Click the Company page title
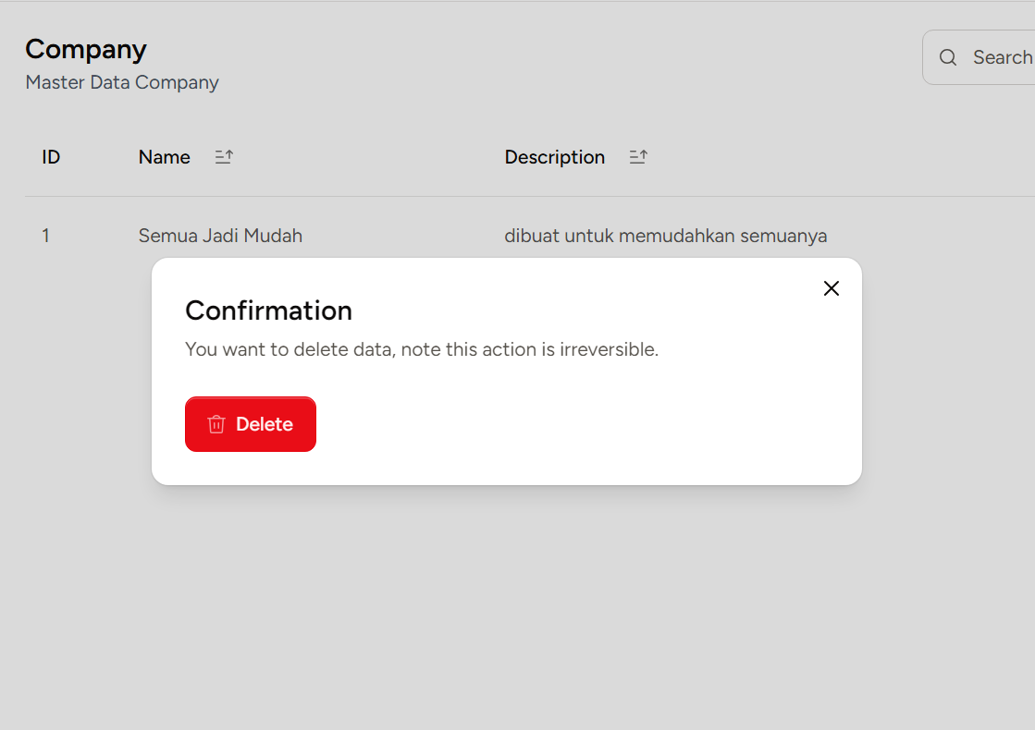The image size is (1035, 730). (x=86, y=49)
